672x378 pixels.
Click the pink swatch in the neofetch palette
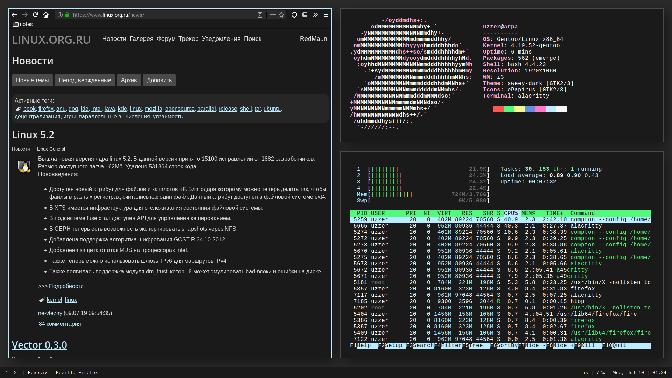[540, 109]
